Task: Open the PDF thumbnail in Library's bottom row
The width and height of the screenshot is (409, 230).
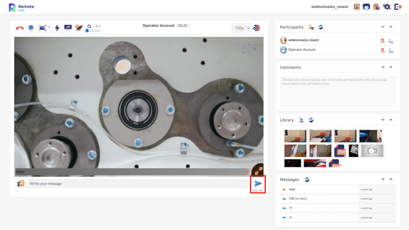Action: coord(335,163)
